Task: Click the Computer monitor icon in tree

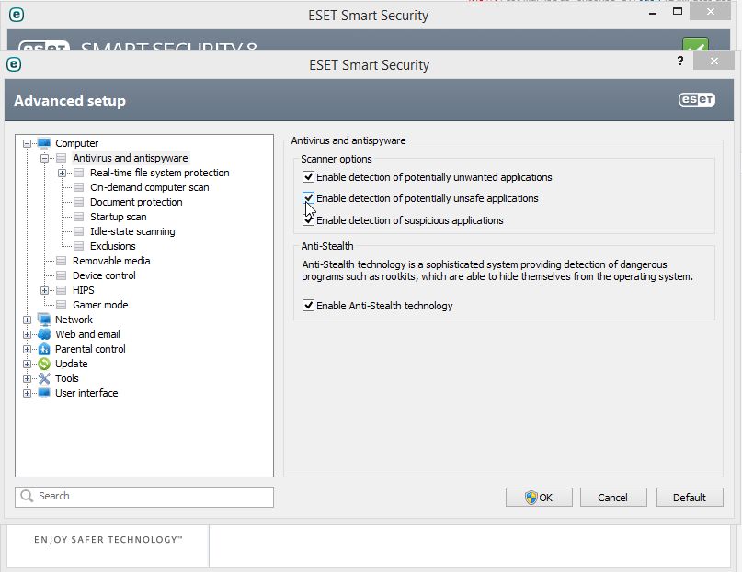Action: (x=44, y=143)
